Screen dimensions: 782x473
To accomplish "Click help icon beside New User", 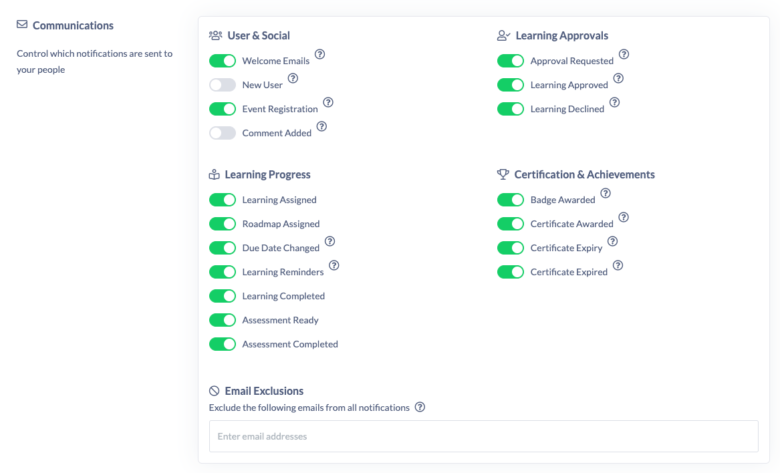I will [293, 78].
